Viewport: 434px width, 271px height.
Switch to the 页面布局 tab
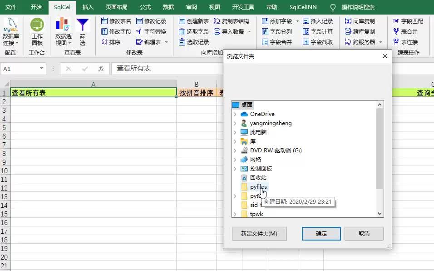coord(117,7)
